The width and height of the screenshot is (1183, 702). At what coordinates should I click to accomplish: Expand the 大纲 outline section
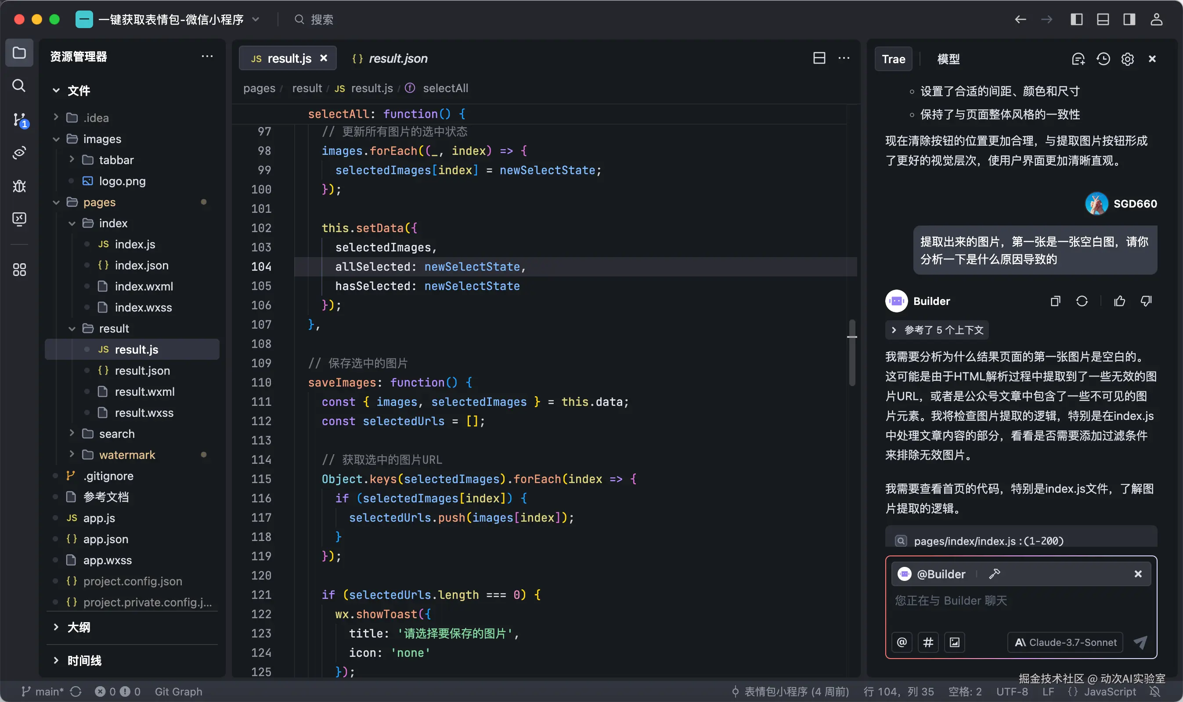click(79, 627)
